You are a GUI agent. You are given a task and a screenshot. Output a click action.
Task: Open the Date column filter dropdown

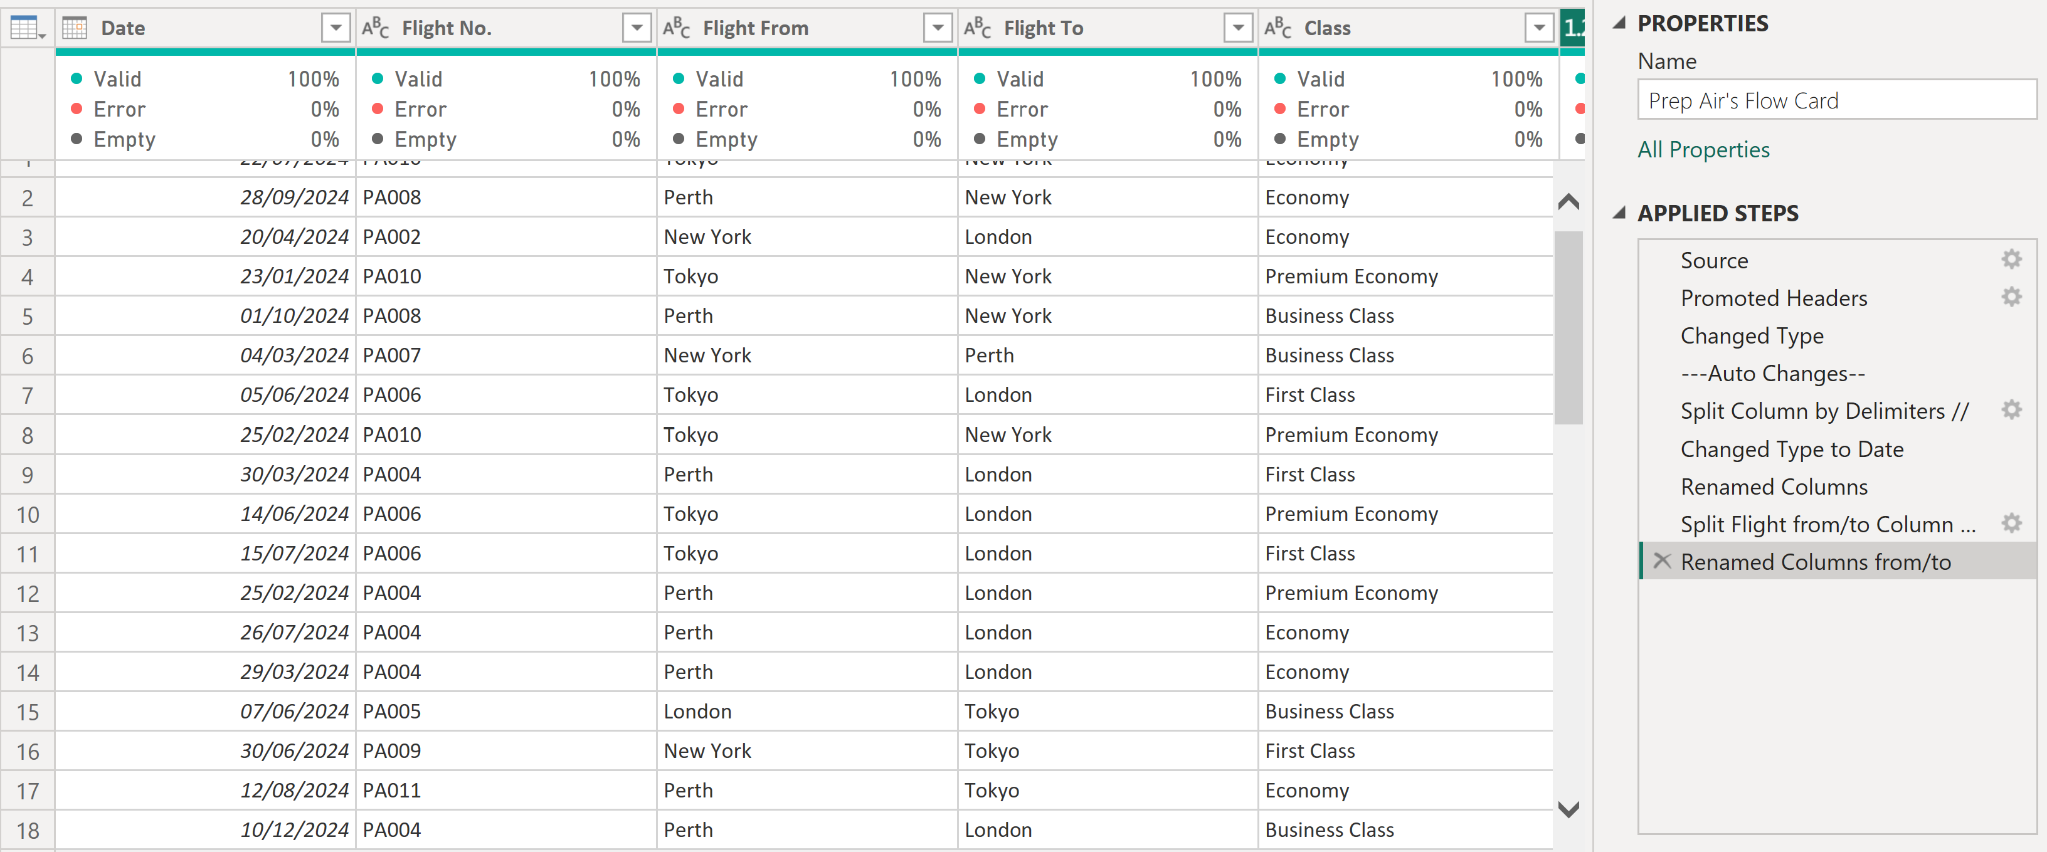click(336, 29)
